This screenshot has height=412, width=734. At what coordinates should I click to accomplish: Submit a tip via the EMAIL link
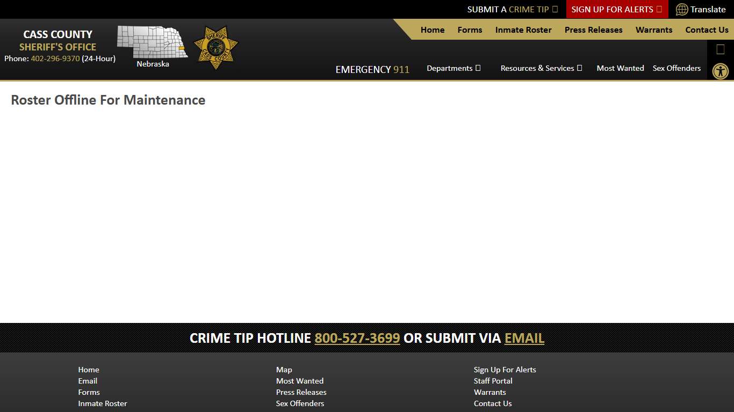[x=524, y=338]
